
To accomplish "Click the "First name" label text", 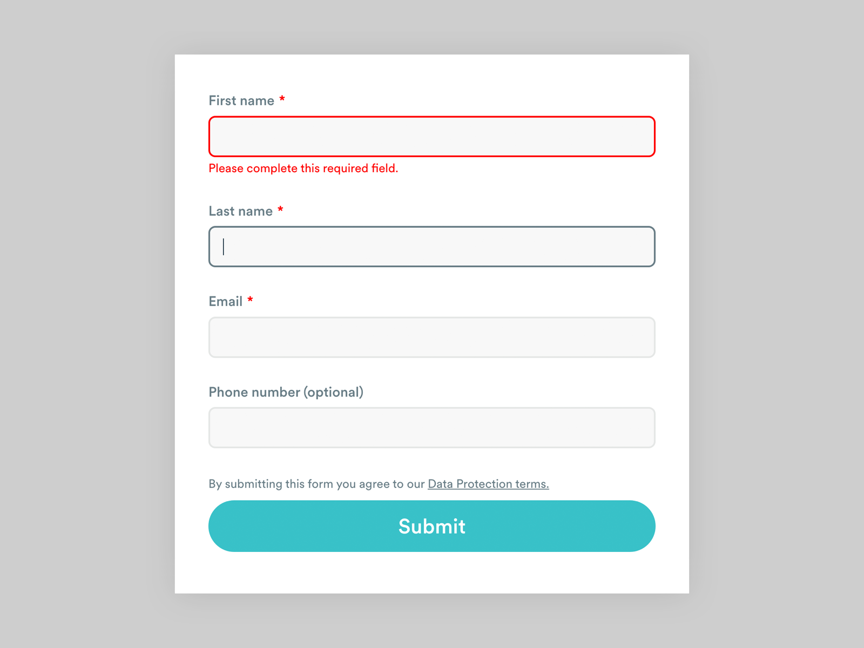I will (x=241, y=101).
